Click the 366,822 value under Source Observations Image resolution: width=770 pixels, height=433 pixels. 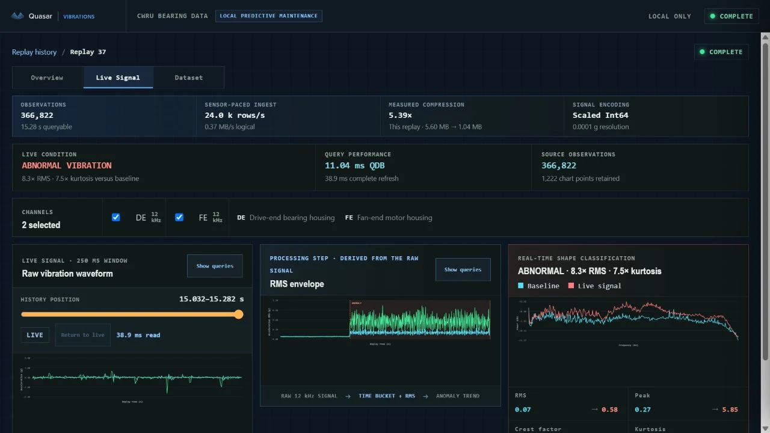(559, 165)
